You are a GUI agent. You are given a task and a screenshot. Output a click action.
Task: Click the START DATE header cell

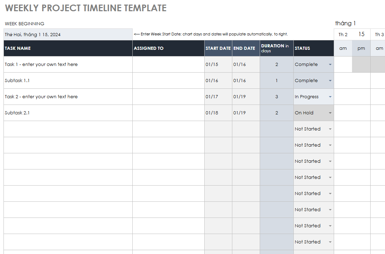click(x=218, y=48)
